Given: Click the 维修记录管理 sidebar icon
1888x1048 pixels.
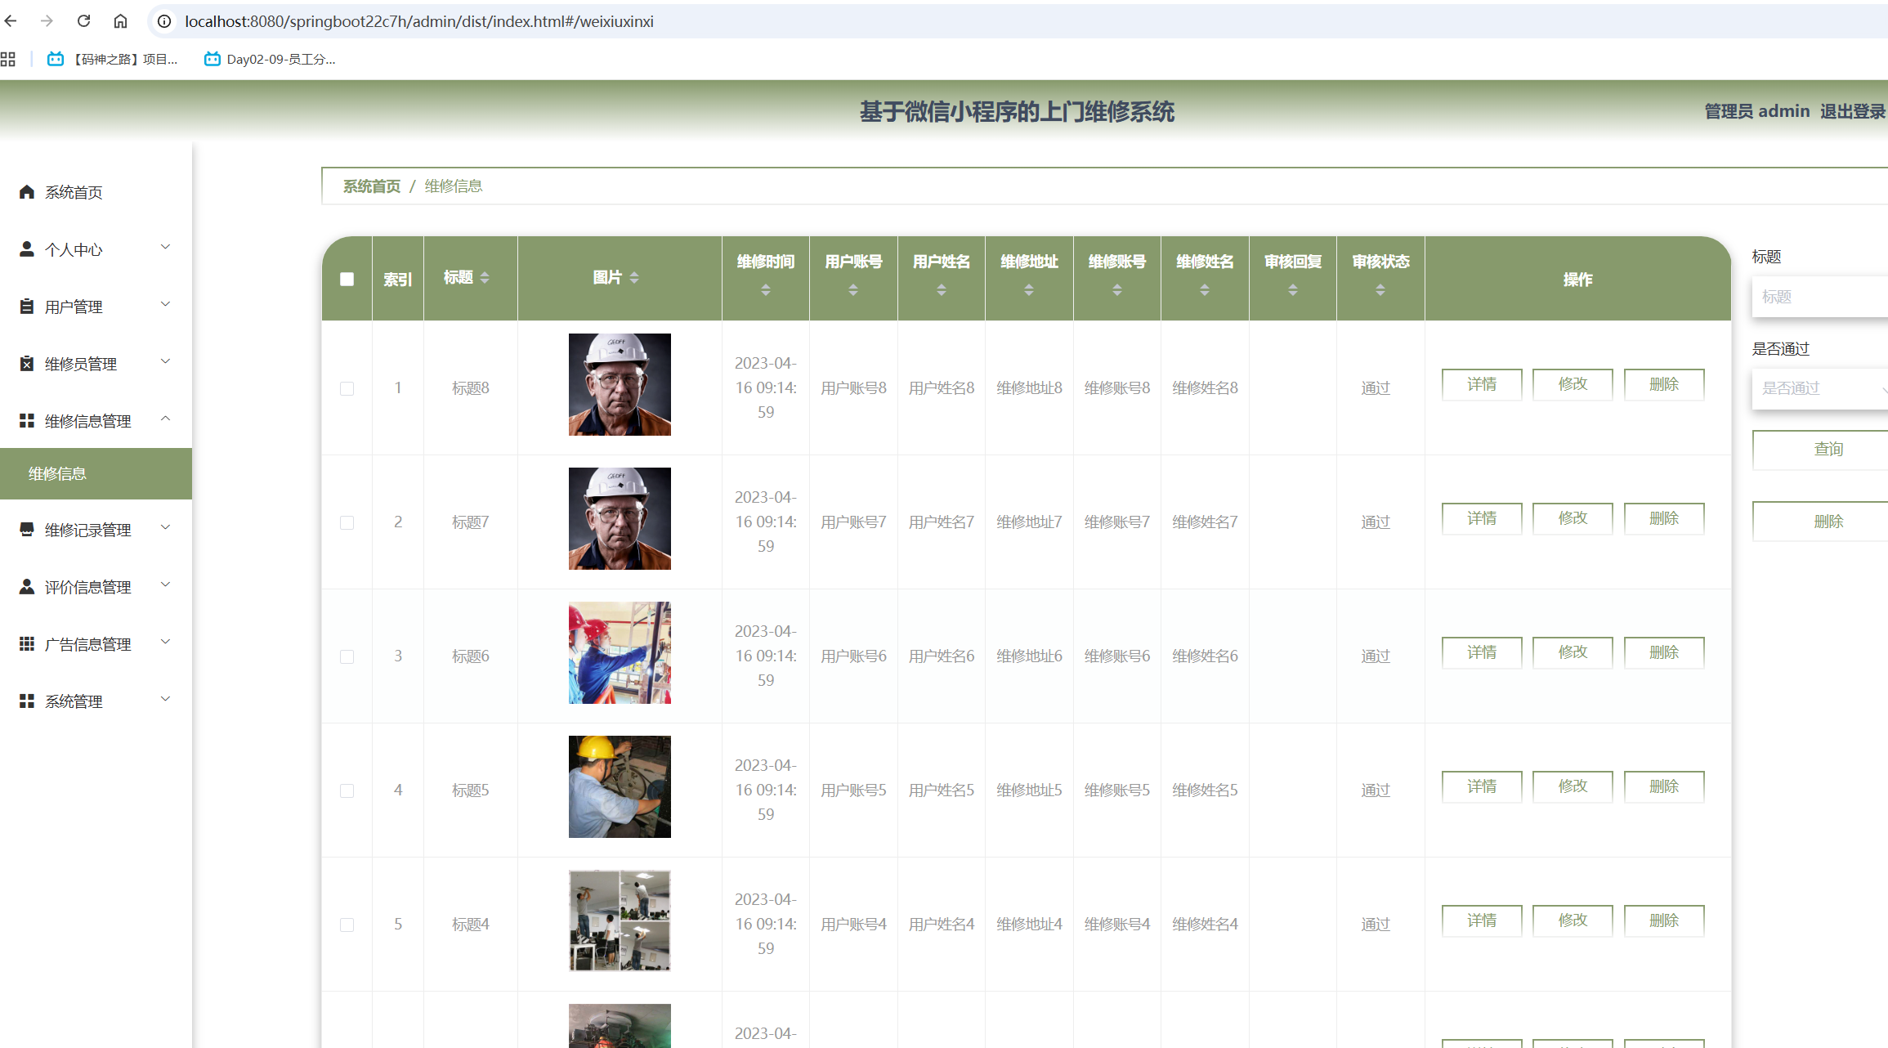Looking at the screenshot, I should tap(27, 530).
